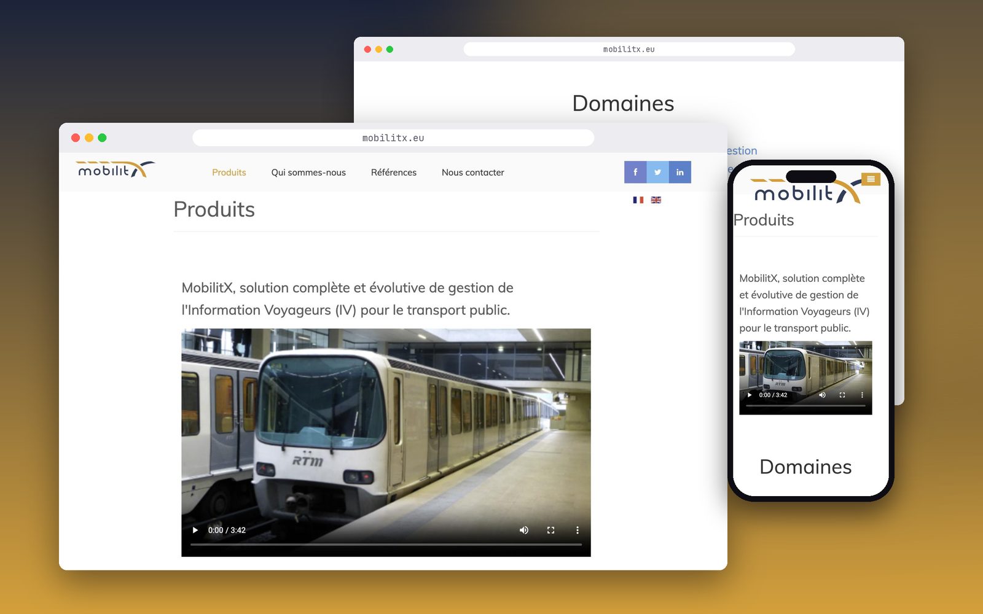
Task: Play the video on the phone screen
Action: tap(750, 395)
